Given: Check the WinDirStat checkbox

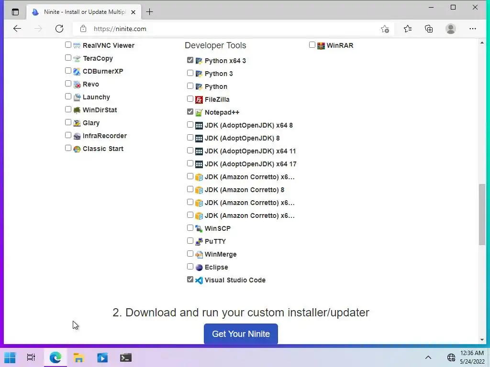Looking at the screenshot, I should [x=68, y=109].
